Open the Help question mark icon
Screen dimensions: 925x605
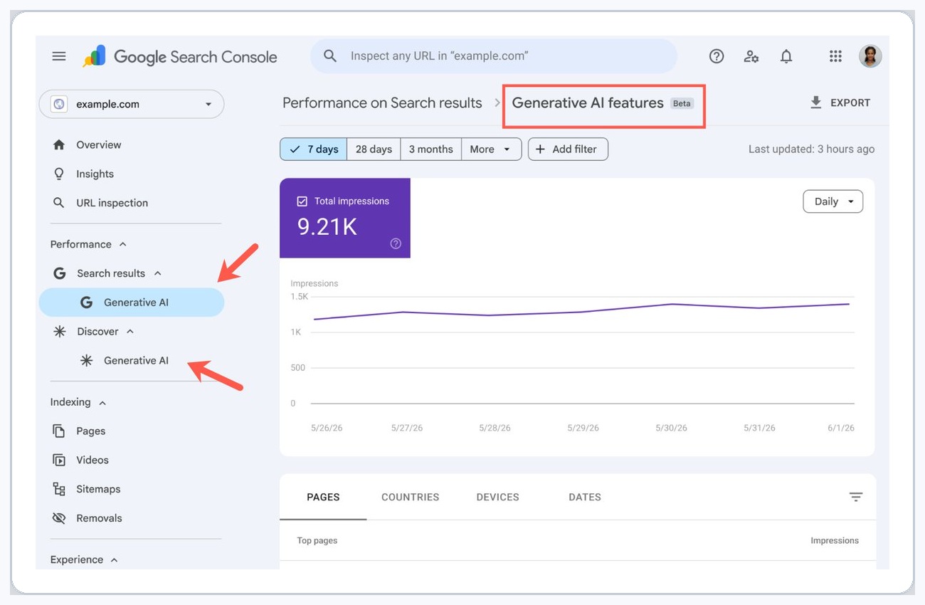click(x=717, y=56)
